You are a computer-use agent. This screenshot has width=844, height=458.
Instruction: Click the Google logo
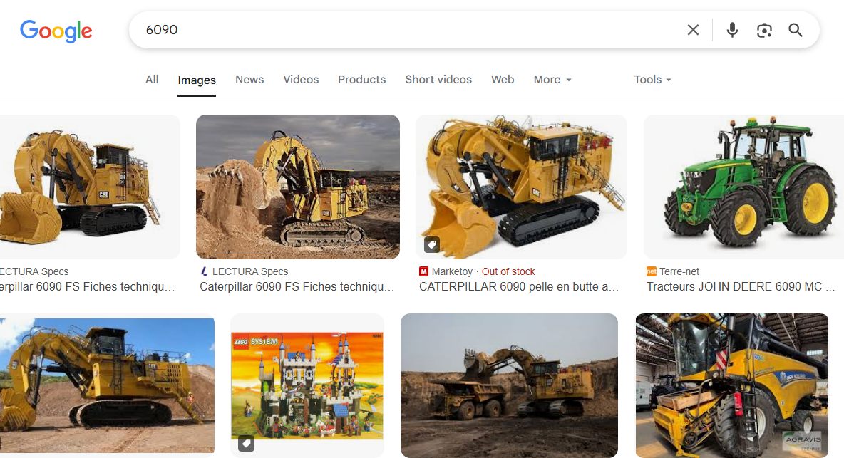pos(56,31)
